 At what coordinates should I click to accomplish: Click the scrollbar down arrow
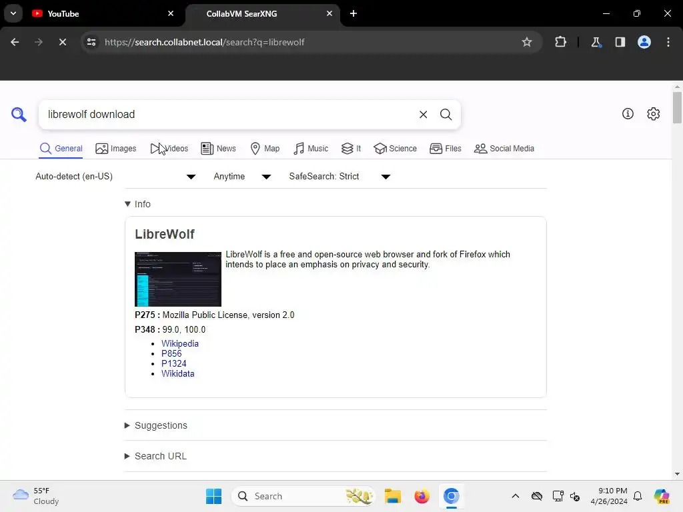point(677,474)
